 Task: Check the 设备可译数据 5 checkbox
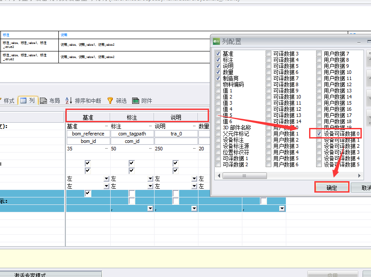coord(319,164)
